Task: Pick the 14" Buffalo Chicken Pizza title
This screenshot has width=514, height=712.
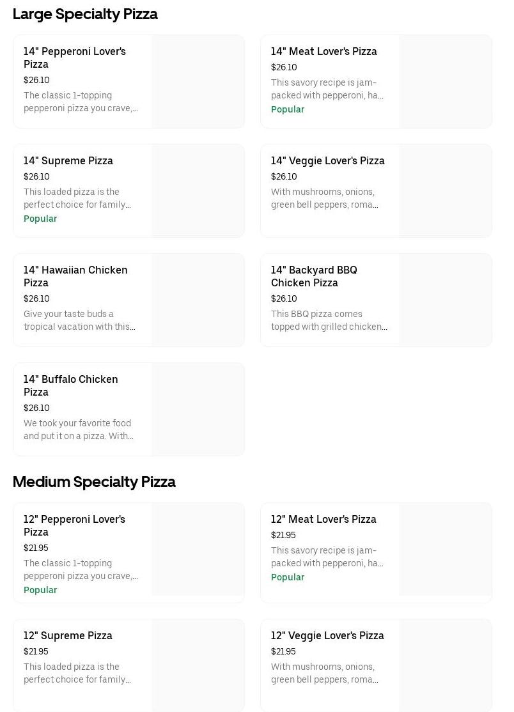Action: tap(71, 385)
